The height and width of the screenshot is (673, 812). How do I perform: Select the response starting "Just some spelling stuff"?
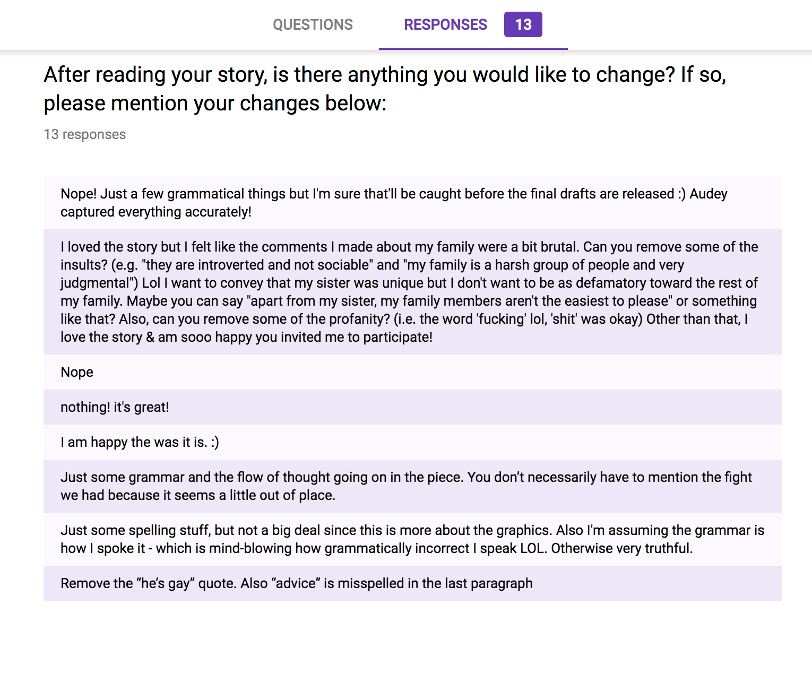(x=412, y=539)
